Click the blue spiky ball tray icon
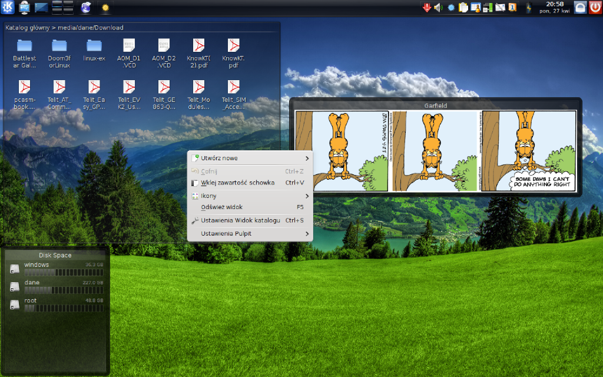The height and width of the screenshot is (377, 603). (451, 8)
